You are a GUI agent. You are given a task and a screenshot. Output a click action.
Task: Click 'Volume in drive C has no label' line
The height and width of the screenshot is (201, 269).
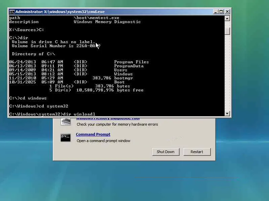tap(53, 42)
